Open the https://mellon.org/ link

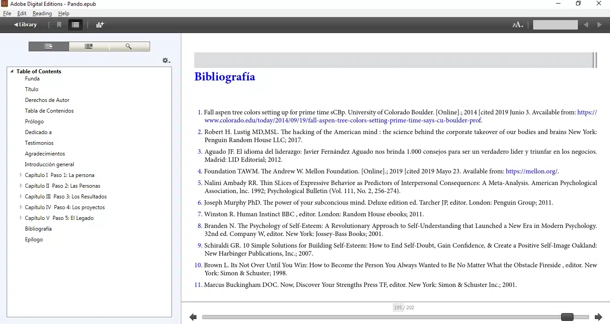(x=531, y=171)
